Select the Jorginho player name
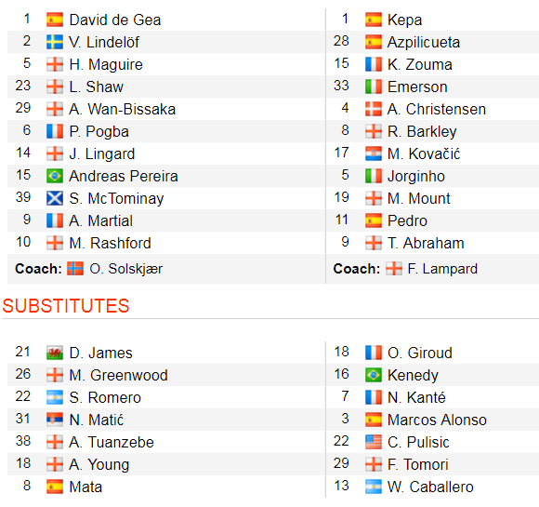Image resolution: width=539 pixels, height=507 pixels. coord(416,176)
